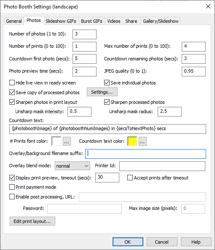Switch to the General tab
This screenshot has width=215, height=250.
(x=14, y=21)
